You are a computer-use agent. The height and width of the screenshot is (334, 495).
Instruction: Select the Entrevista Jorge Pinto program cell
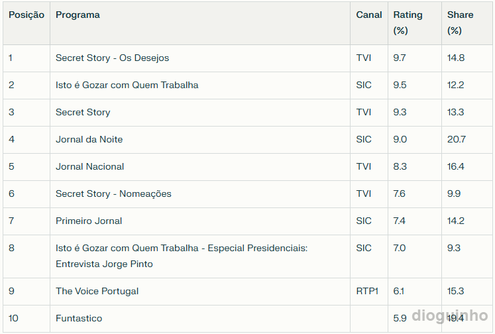pyautogui.click(x=104, y=264)
